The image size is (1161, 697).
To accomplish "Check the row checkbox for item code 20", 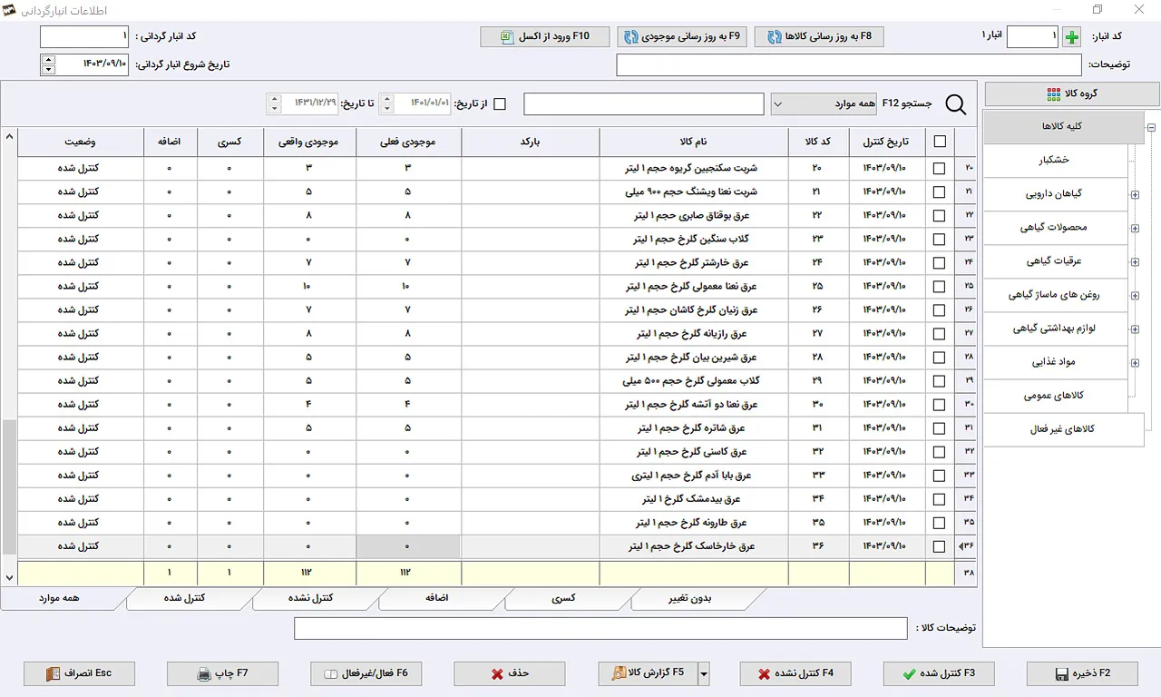I will (939, 168).
